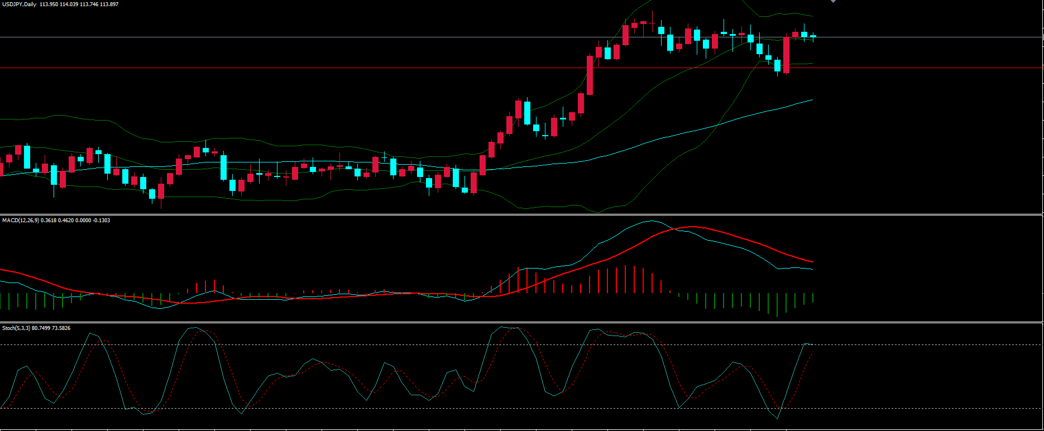Select the lower horizontal line in main chart
The width and height of the screenshot is (1044, 431).
391,68
